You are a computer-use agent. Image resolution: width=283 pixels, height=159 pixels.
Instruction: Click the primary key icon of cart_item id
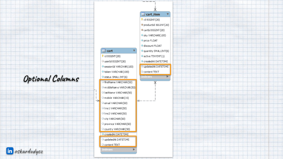[142, 19]
